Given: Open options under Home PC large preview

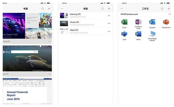Looking at the screenshot, I should (49, 74).
